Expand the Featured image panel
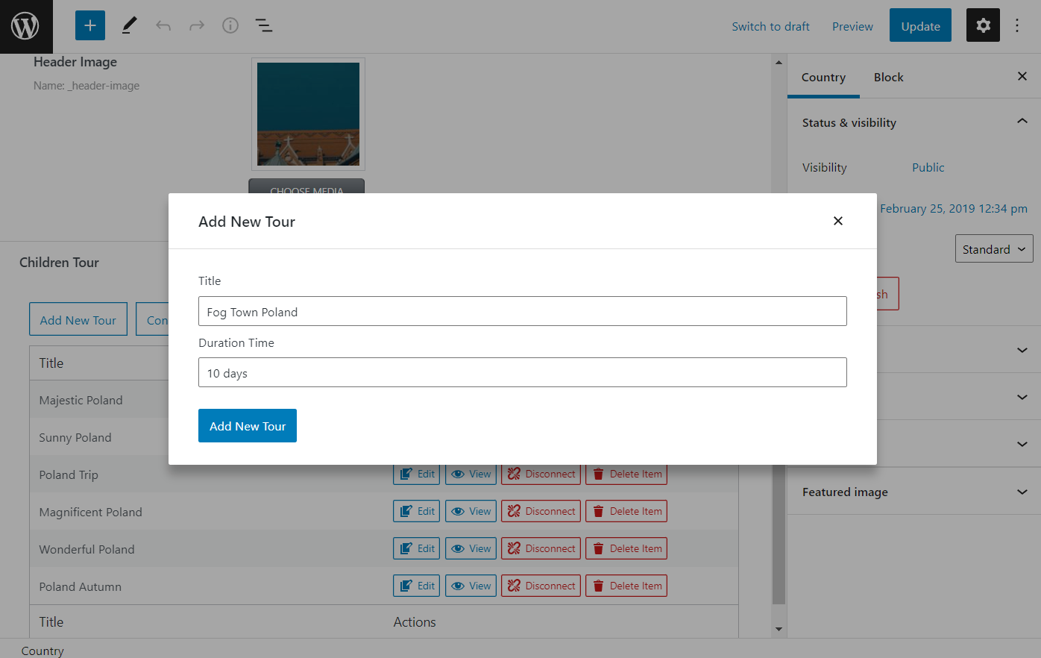This screenshot has width=1041, height=658. (914, 492)
